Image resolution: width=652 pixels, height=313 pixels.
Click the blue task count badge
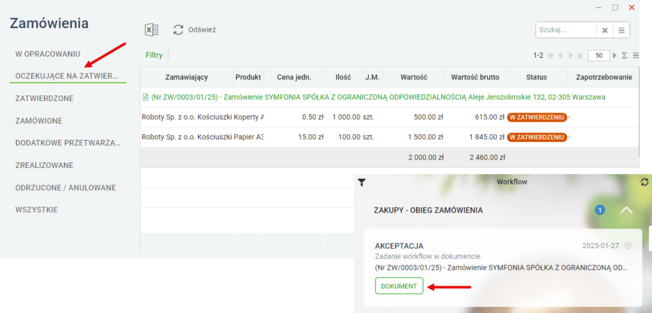pyautogui.click(x=600, y=211)
